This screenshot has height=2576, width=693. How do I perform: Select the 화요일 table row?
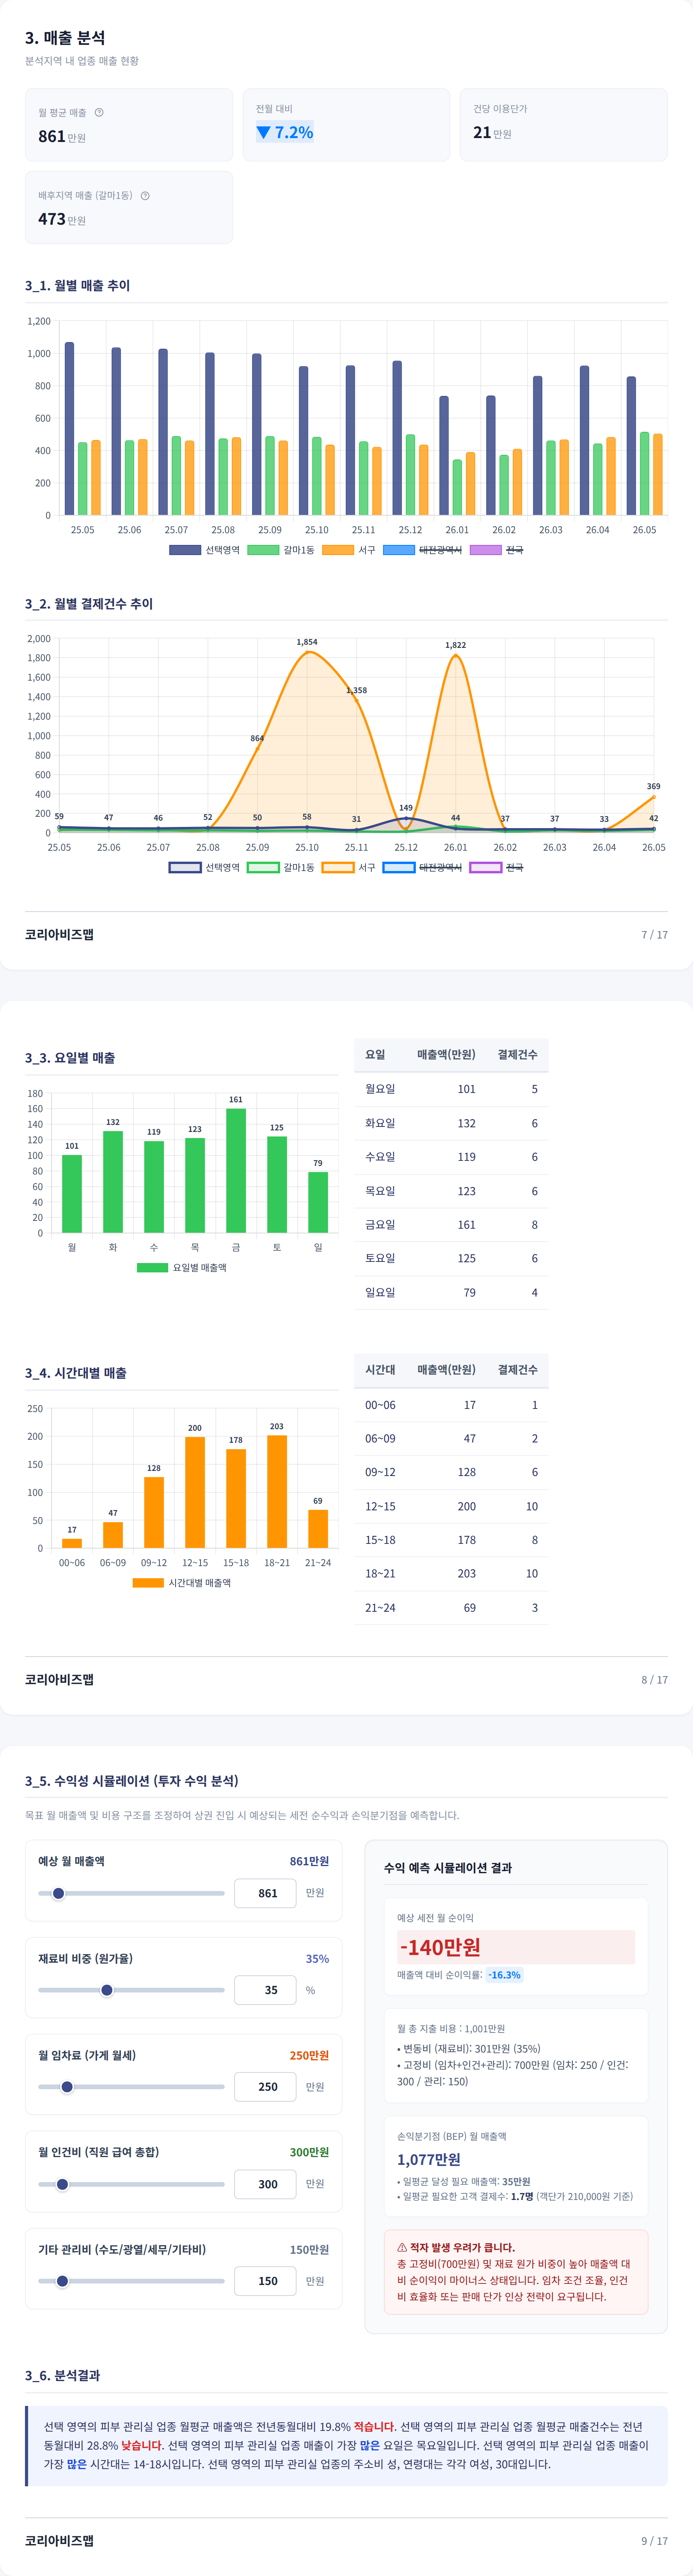451,1123
